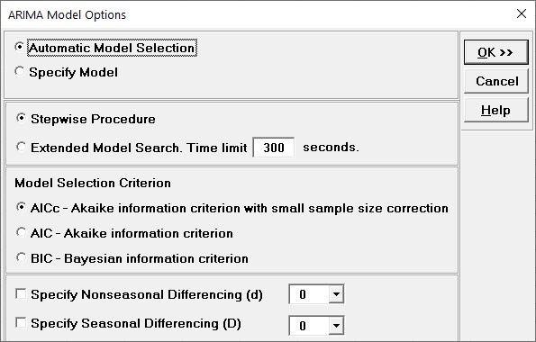Screen dimensions: 536x342
Task: Select Automatic Model Selection radio button
Action: [x=20, y=47]
